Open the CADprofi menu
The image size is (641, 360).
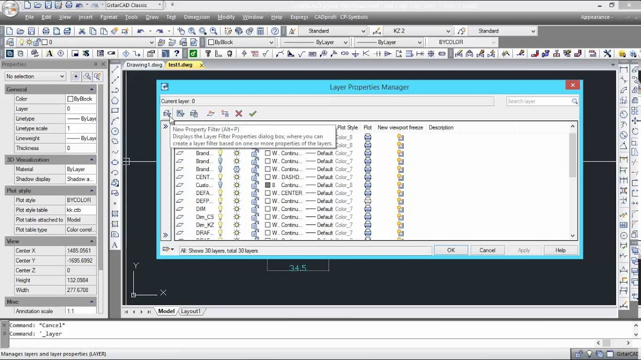[x=325, y=17]
